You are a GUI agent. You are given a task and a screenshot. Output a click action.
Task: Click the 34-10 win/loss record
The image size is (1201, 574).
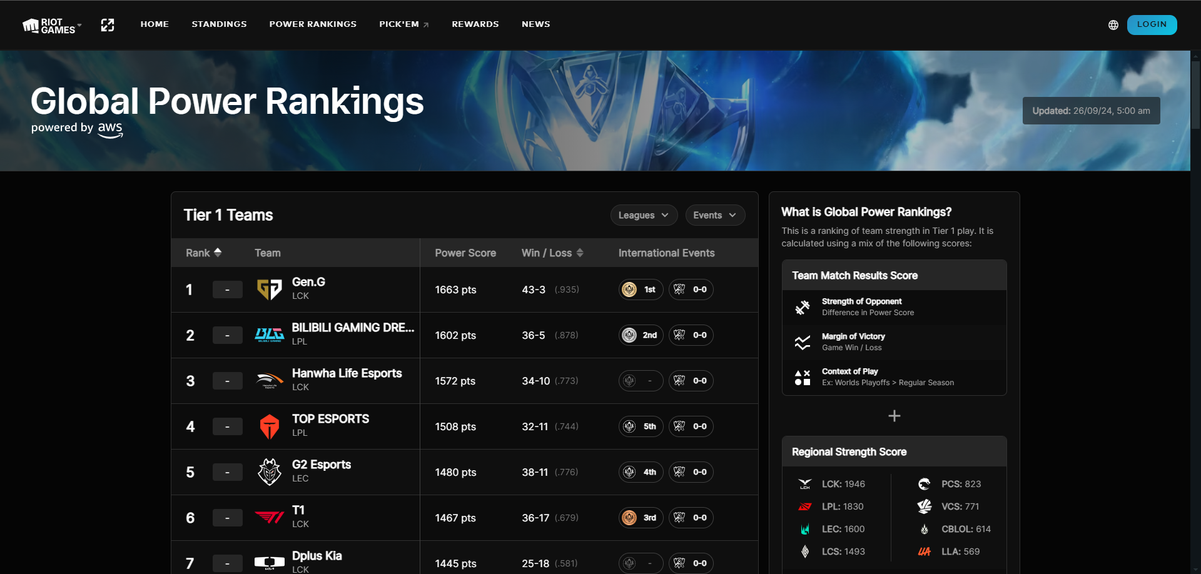[536, 381]
